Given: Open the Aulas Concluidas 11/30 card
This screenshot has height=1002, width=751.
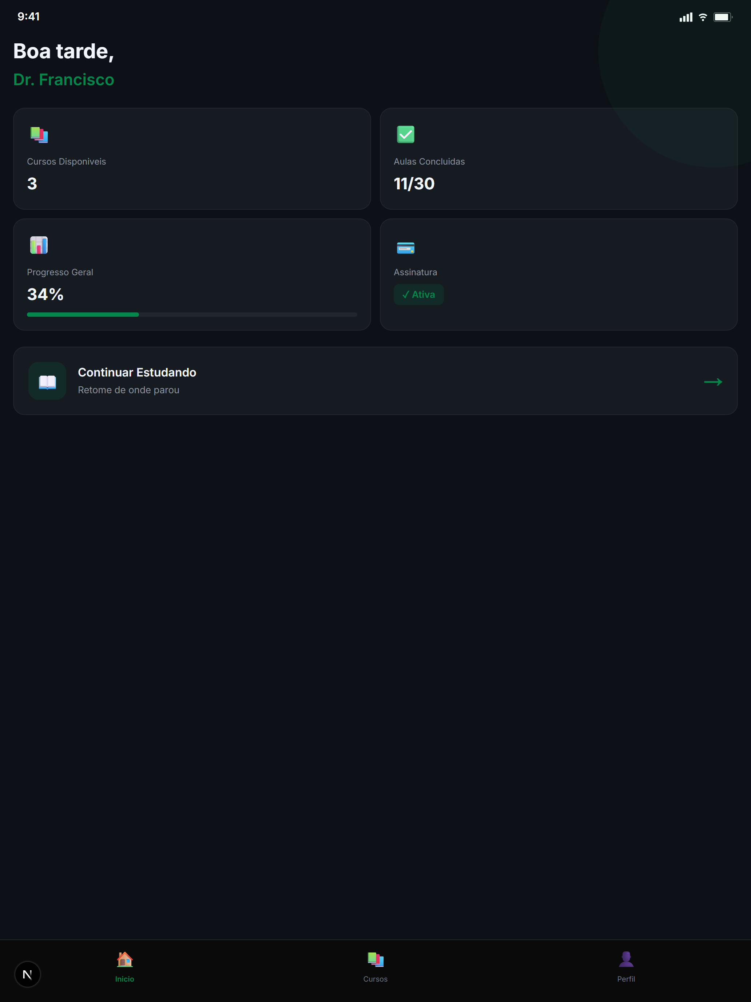Looking at the screenshot, I should [x=559, y=158].
